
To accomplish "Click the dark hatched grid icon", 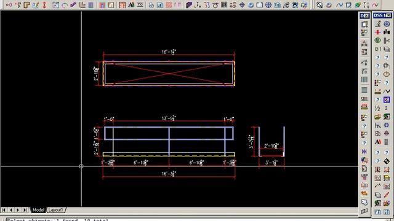I will (224, 5).
